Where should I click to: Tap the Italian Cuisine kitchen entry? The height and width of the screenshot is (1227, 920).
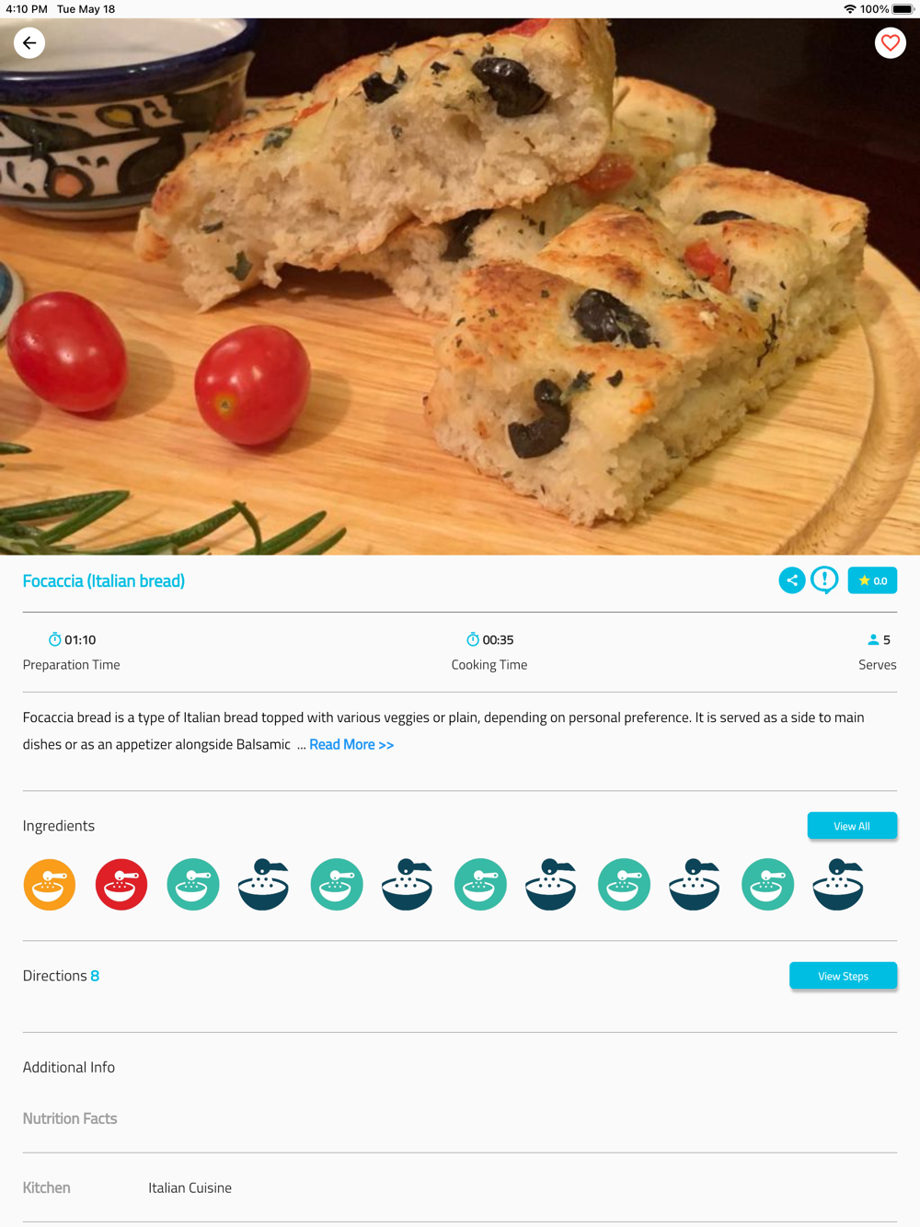coord(190,1187)
